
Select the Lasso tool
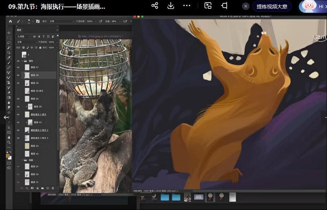[x=9, y=43]
